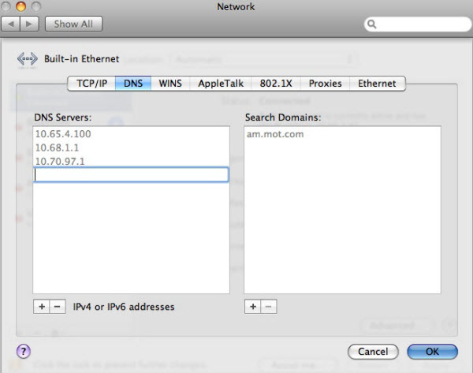This screenshot has height=373, width=473.
Task: Click the empty DNS server entry field
Action: click(131, 175)
